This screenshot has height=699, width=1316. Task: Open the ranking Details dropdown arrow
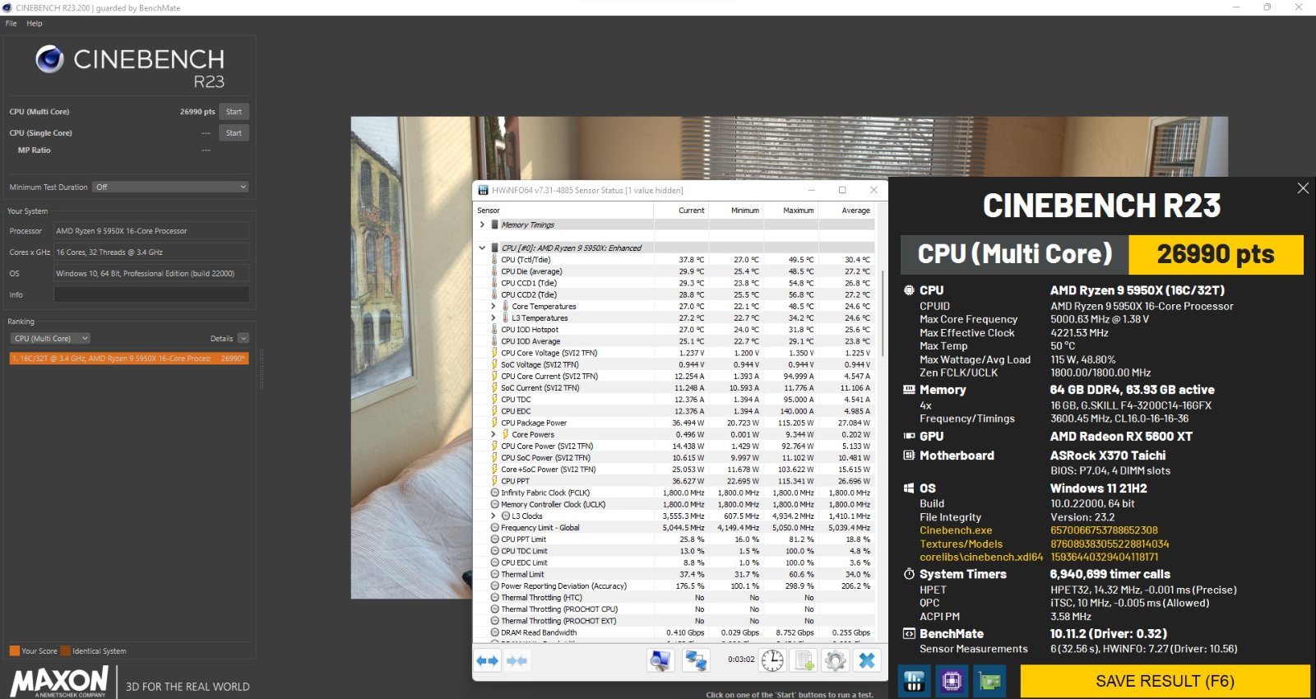(243, 338)
